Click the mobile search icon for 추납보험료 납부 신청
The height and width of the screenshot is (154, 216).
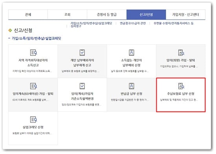pyautogui.click(x=181, y=86)
